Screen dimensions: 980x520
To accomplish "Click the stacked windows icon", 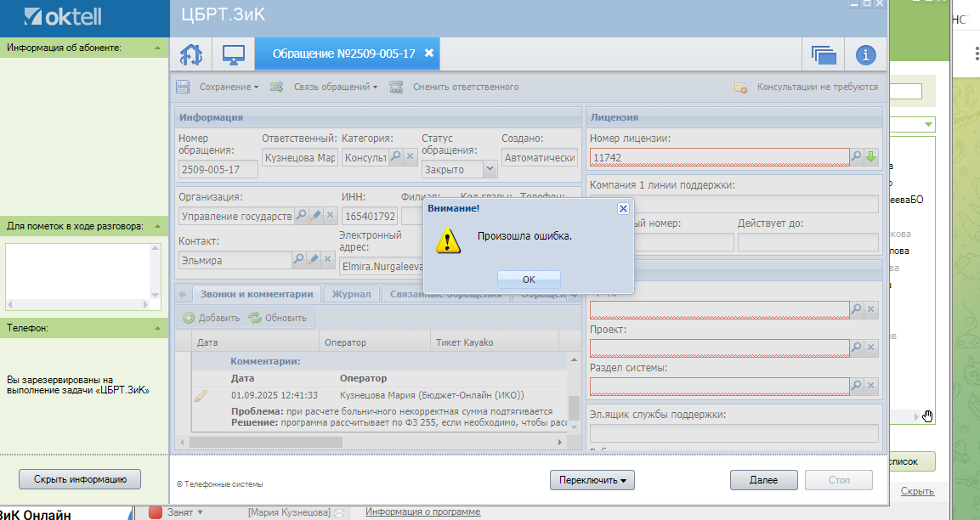I will 824,55.
